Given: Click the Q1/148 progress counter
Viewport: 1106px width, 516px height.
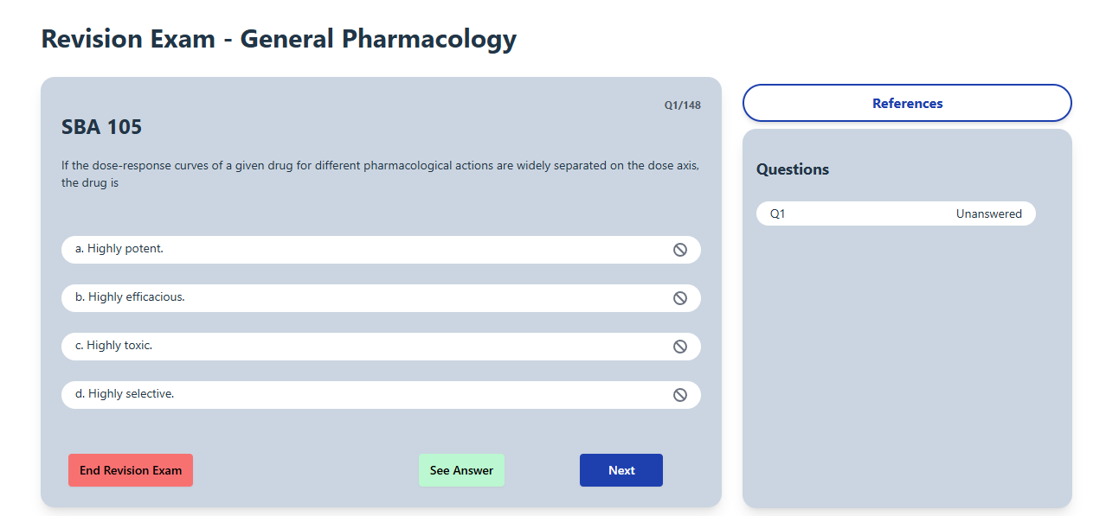Looking at the screenshot, I should [683, 105].
